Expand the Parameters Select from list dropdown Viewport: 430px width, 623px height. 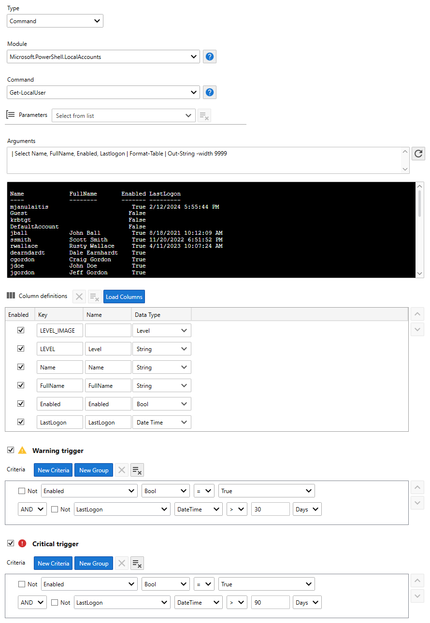(x=124, y=116)
